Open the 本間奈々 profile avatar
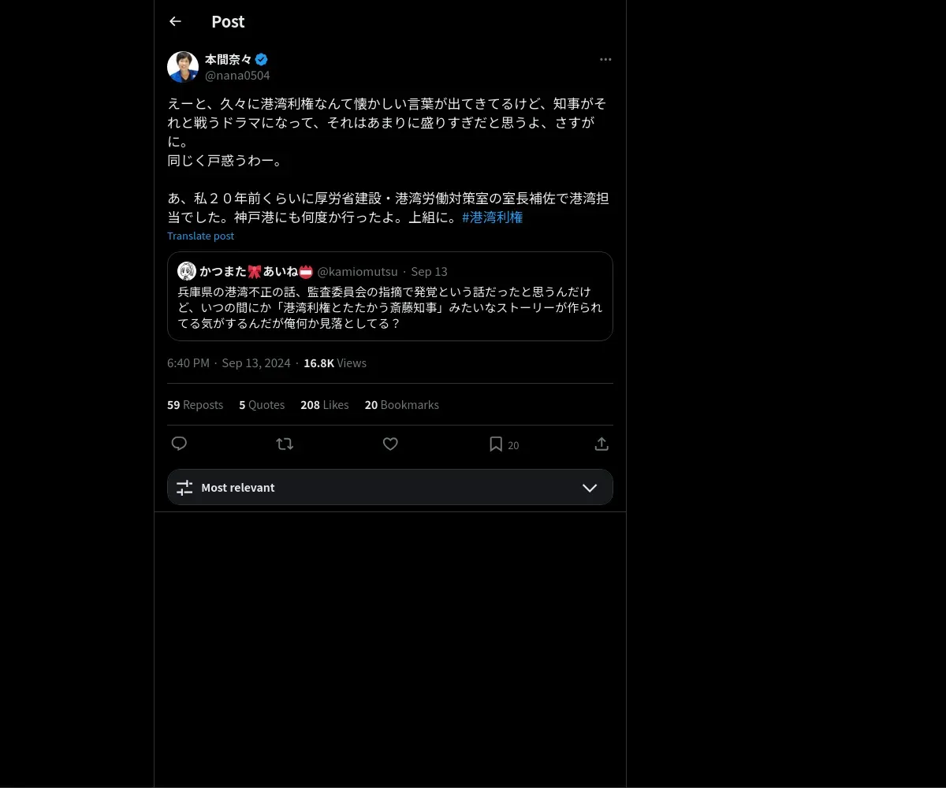This screenshot has width=946, height=788. (183, 67)
